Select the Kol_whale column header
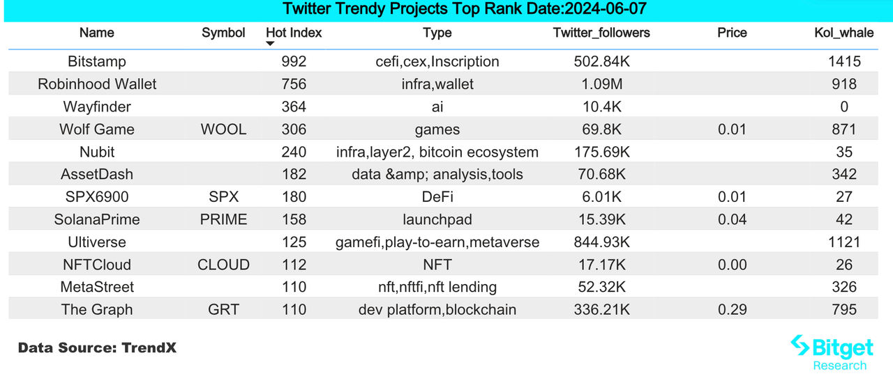This screenshot has height=383, width=893. click(x=844, y=33)
